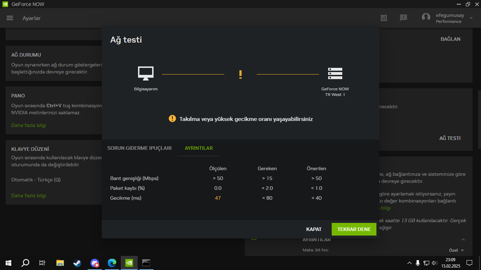The height and width of the screenshot is (270, 481).
Task: Click the Ağ testi dialog title
Action: click(x=126, y=40)
